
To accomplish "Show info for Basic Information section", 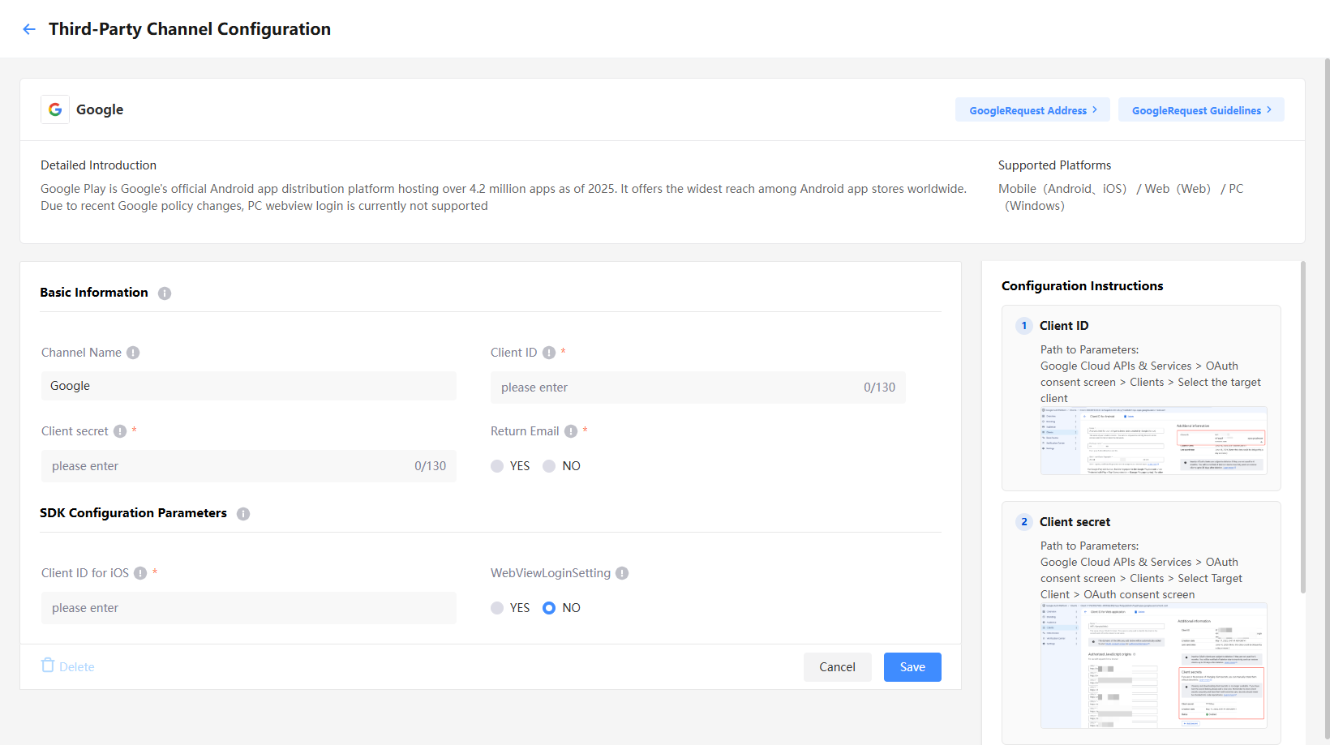I will click(x=165, y=293).
